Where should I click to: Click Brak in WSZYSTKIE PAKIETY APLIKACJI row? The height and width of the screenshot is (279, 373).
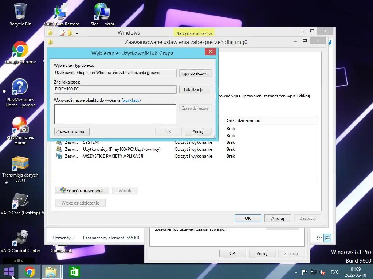point(231,156)
